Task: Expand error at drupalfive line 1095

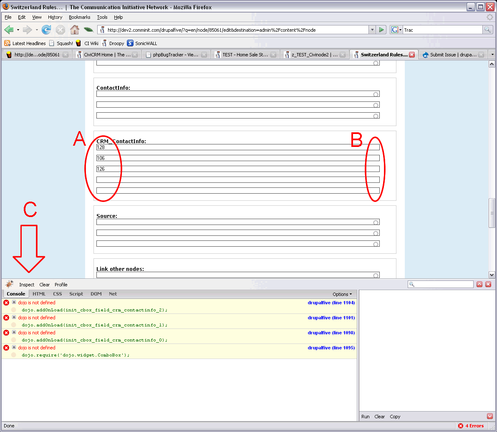Action: [x=14, y=347]
